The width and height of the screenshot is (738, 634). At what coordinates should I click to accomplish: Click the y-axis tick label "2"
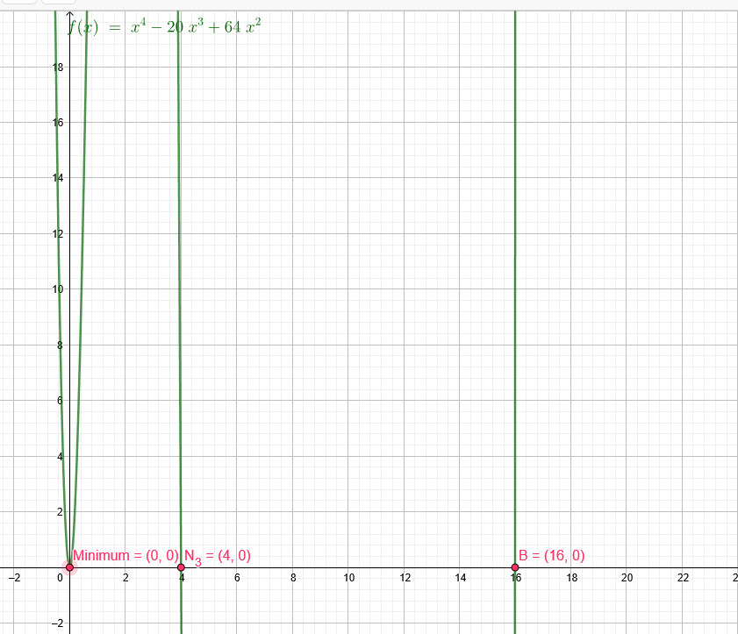pyautogui.click(x=60, y=512)
